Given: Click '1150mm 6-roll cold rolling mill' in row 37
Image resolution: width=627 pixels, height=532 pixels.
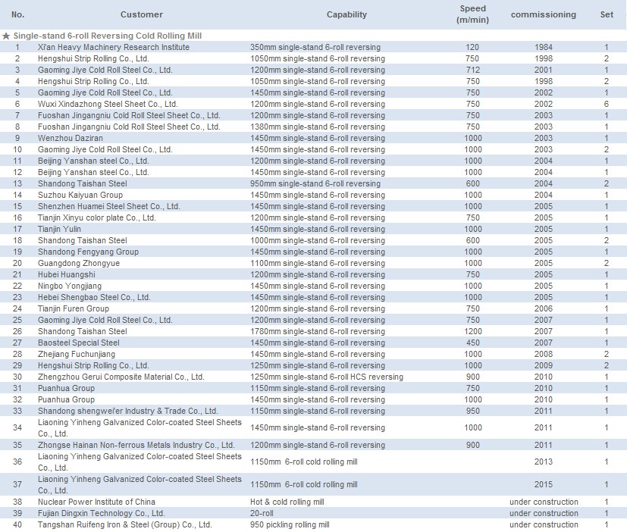Looking at the screenshot, I should point(304,484).
